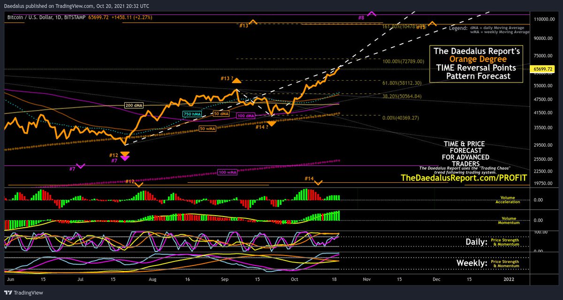The image size is (563, 300).
Task: Click the orange down triangle at #14 ?
Action: (x=271, y=124)
